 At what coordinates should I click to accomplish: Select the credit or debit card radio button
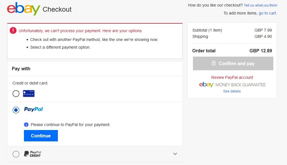tap(16, 94)
